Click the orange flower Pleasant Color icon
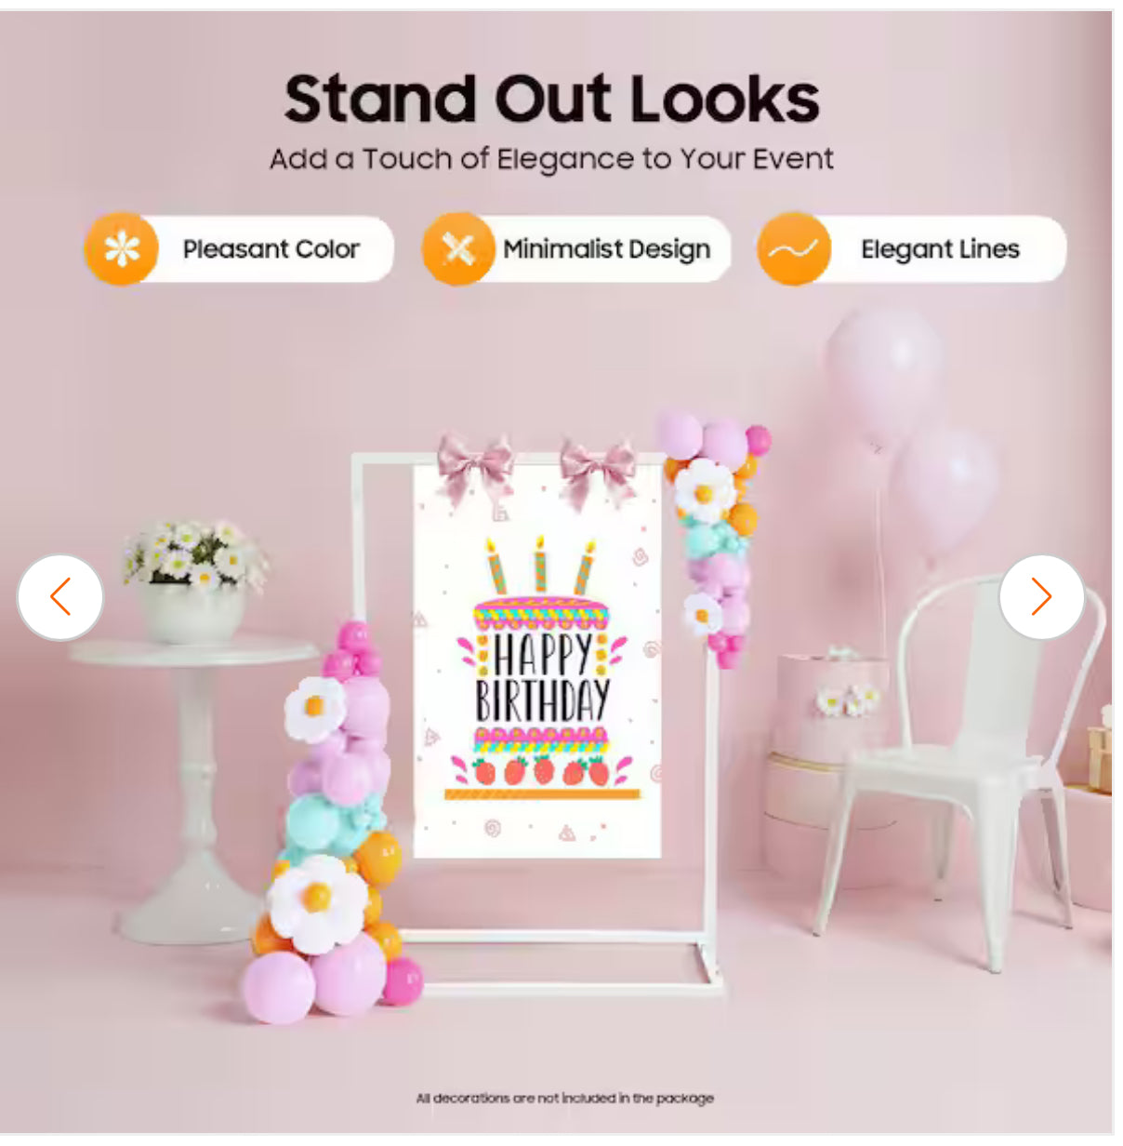1123x1146 pixels. click(122, 249)
